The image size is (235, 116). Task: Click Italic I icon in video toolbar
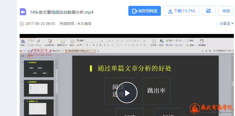point(91,45)
